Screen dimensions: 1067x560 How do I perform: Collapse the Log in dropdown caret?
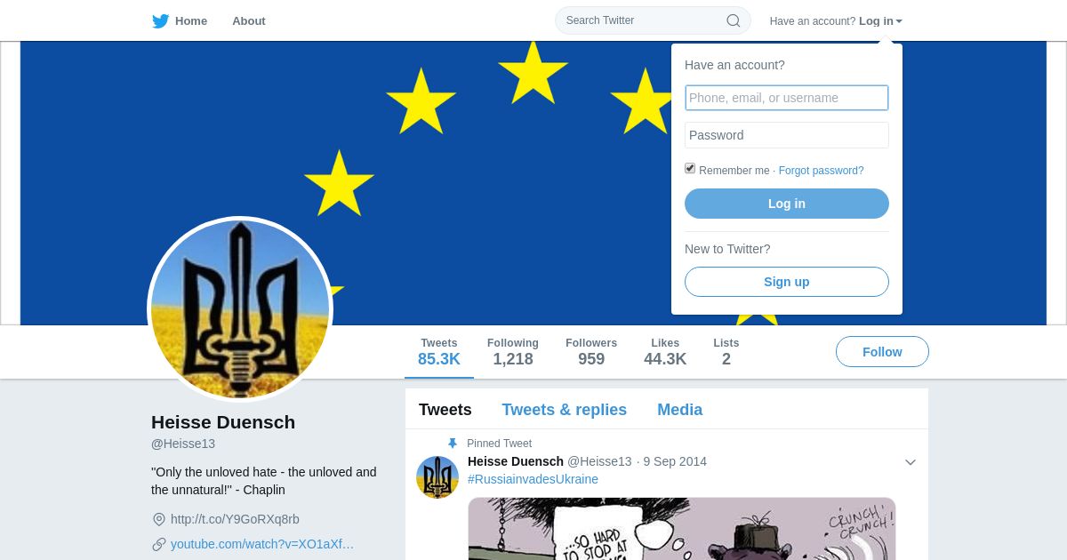pyautogui.click(x=899, y=21)
